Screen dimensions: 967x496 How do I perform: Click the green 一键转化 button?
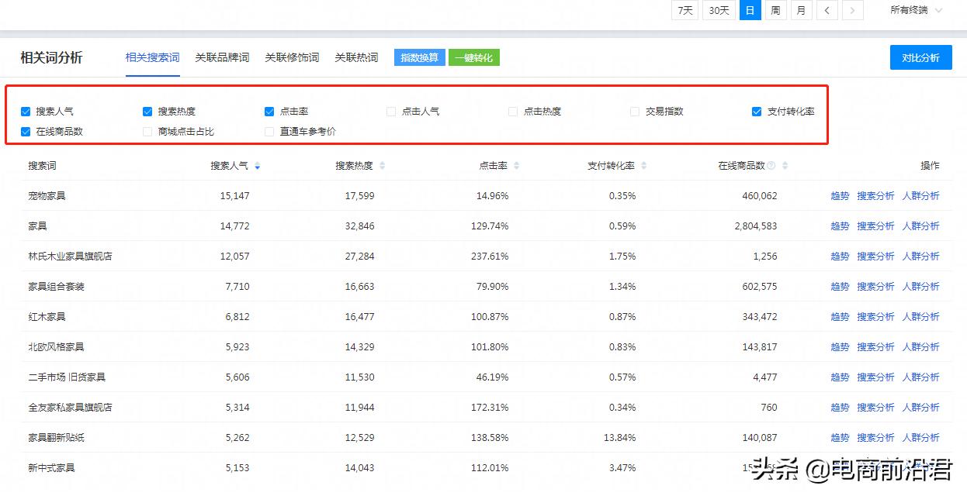pos(473,57)
